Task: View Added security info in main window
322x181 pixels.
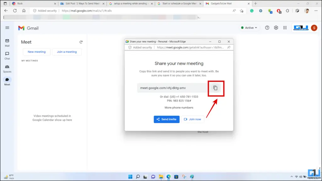Action: [45, 11]
